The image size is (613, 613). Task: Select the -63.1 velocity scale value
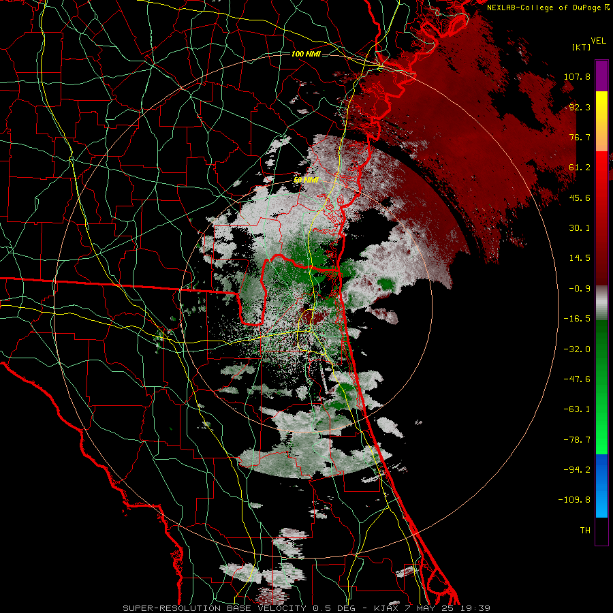coord(577,409)
